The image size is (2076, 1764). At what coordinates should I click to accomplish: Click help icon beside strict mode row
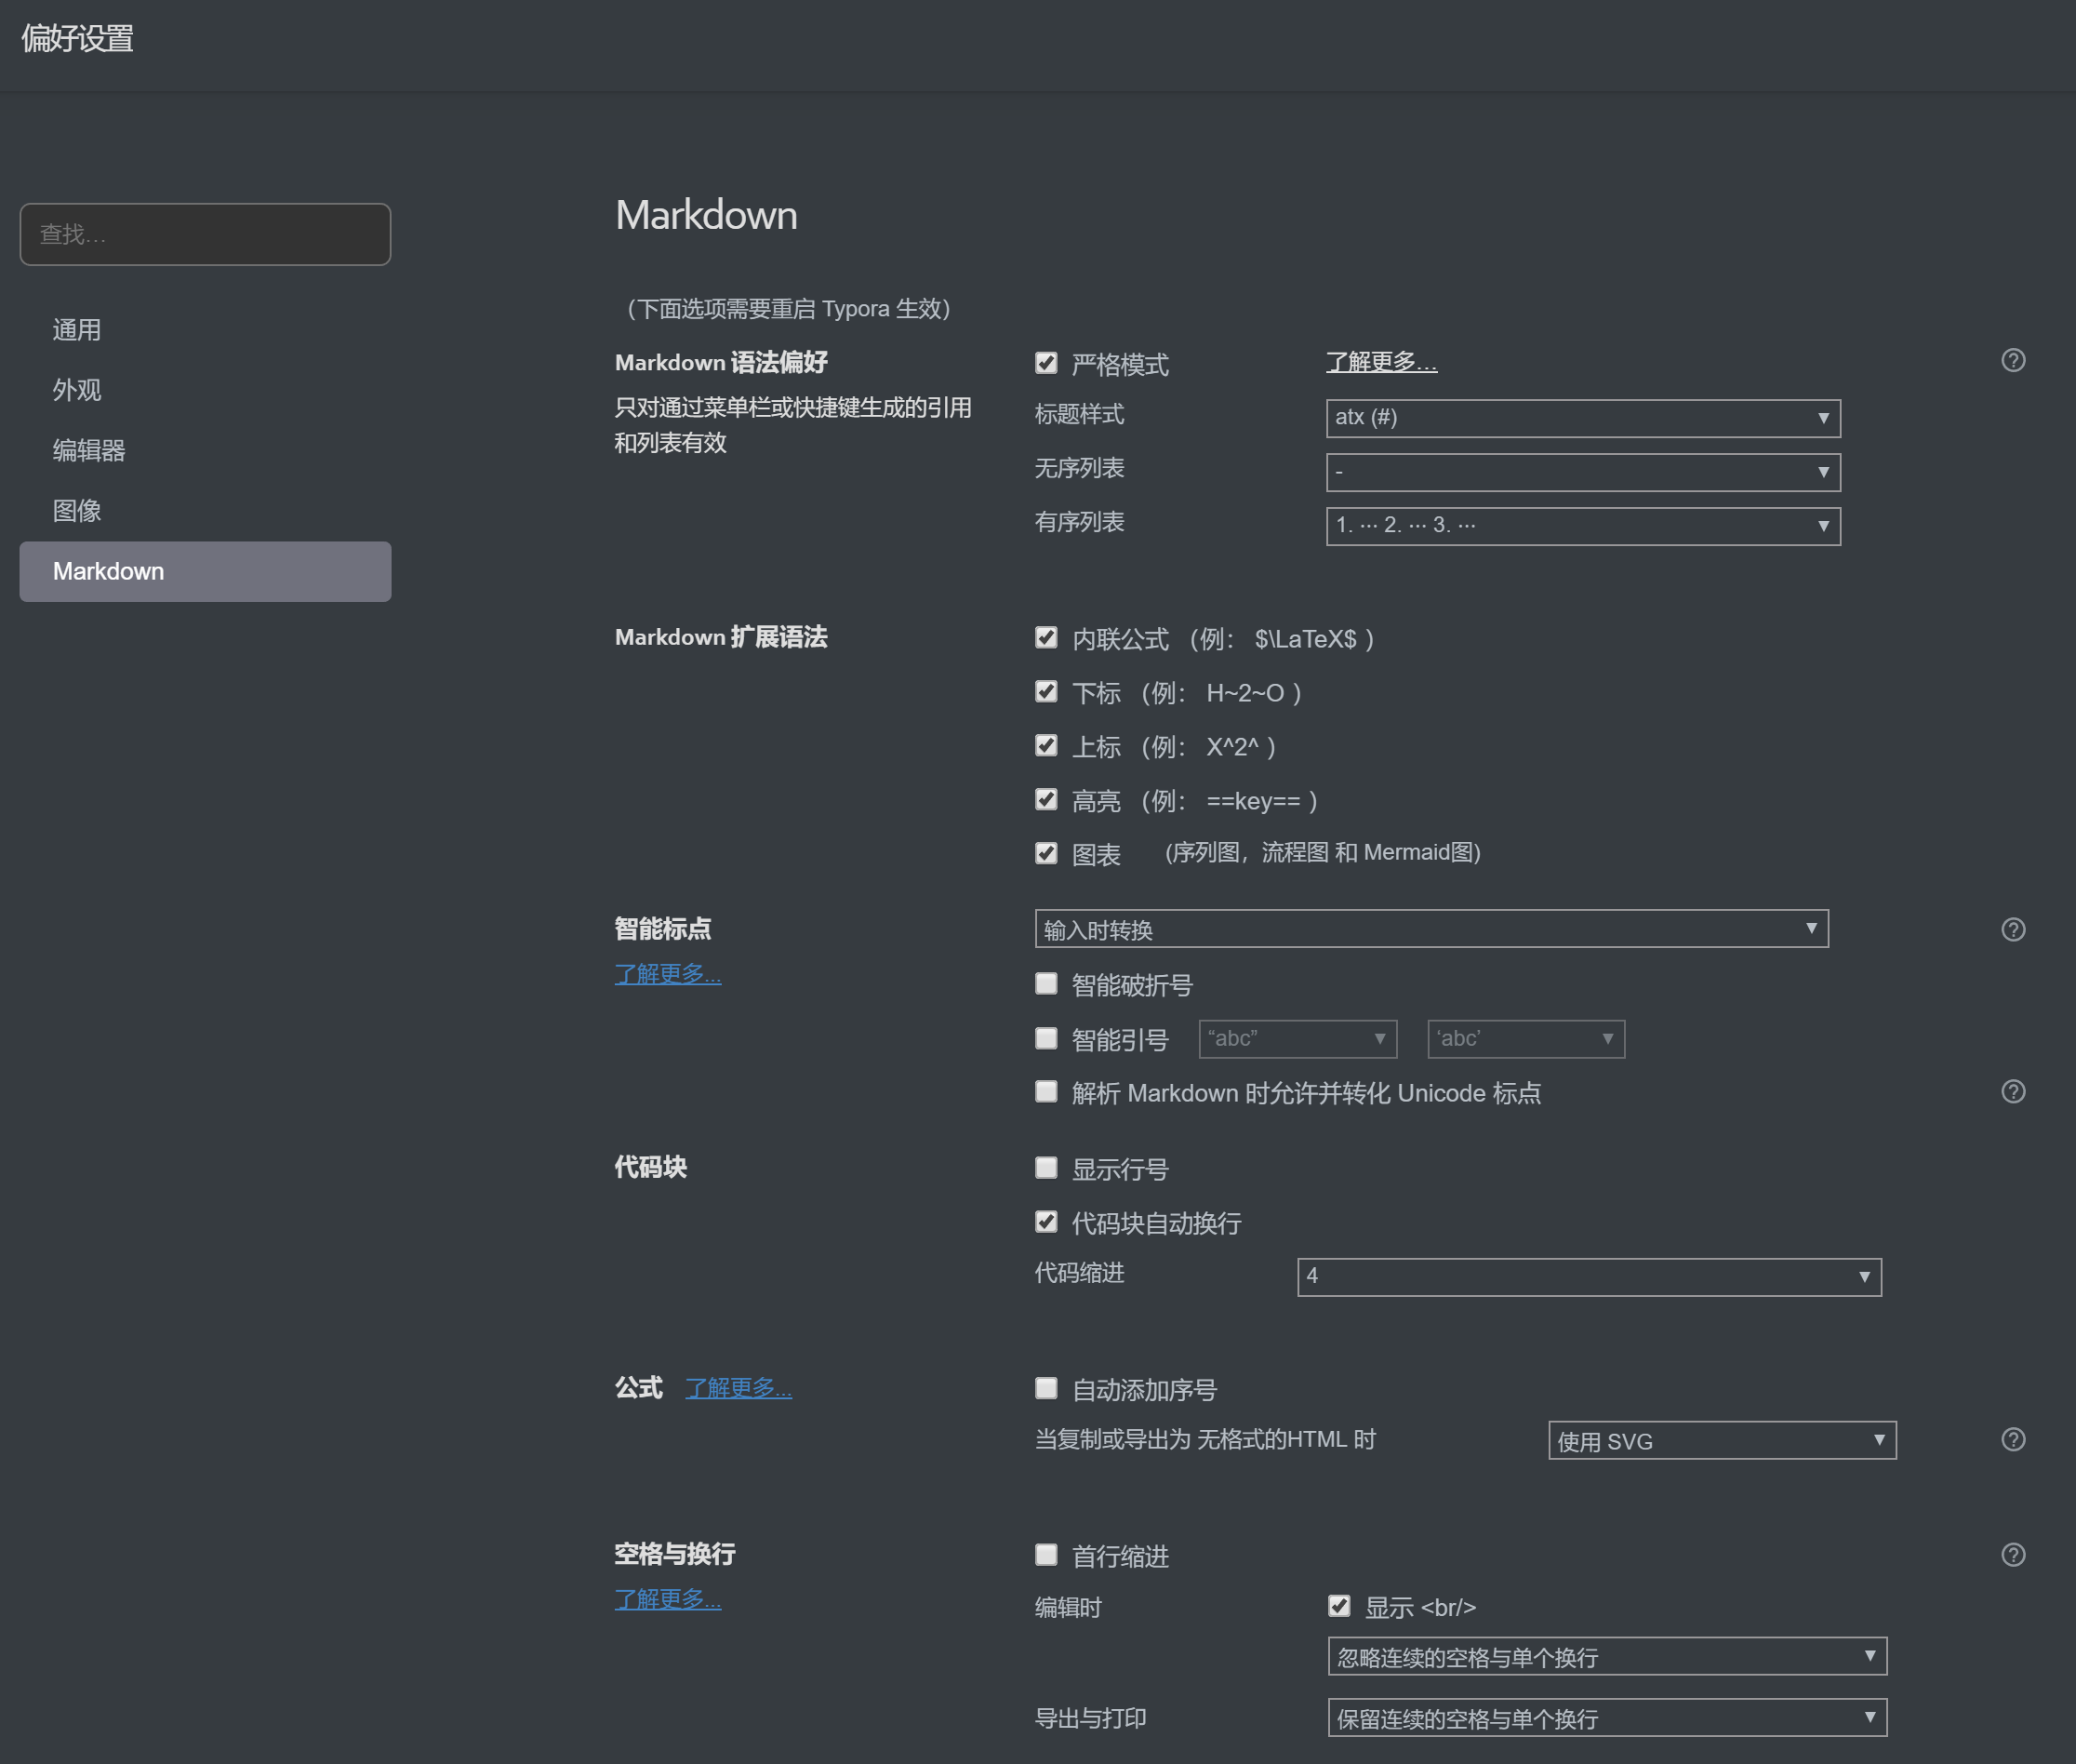click(x=2012, y=361)
